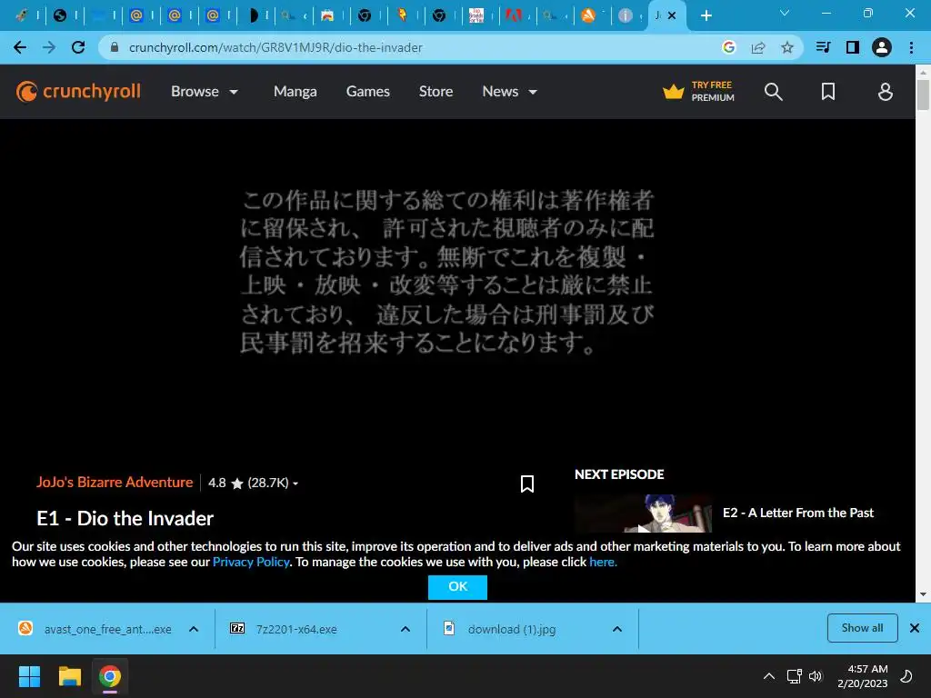Expand the Browse menu
Screen dimensions: 931x698
click(x=205, y=92)
